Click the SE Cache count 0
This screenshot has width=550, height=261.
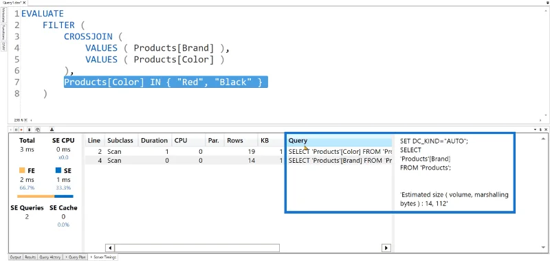(x=63, y=217)
